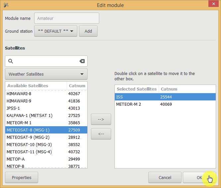Viewport: 221px width, 188px height.
Task: Click the clear search text icon
Action: (x=82, y=61)
